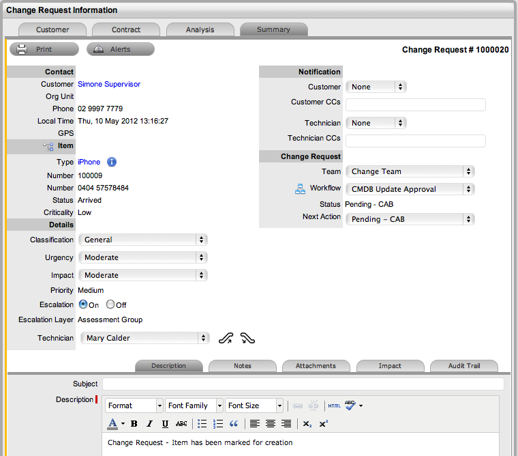Open the Audit Trail tab
518x456 pixels.
[464, 366]
